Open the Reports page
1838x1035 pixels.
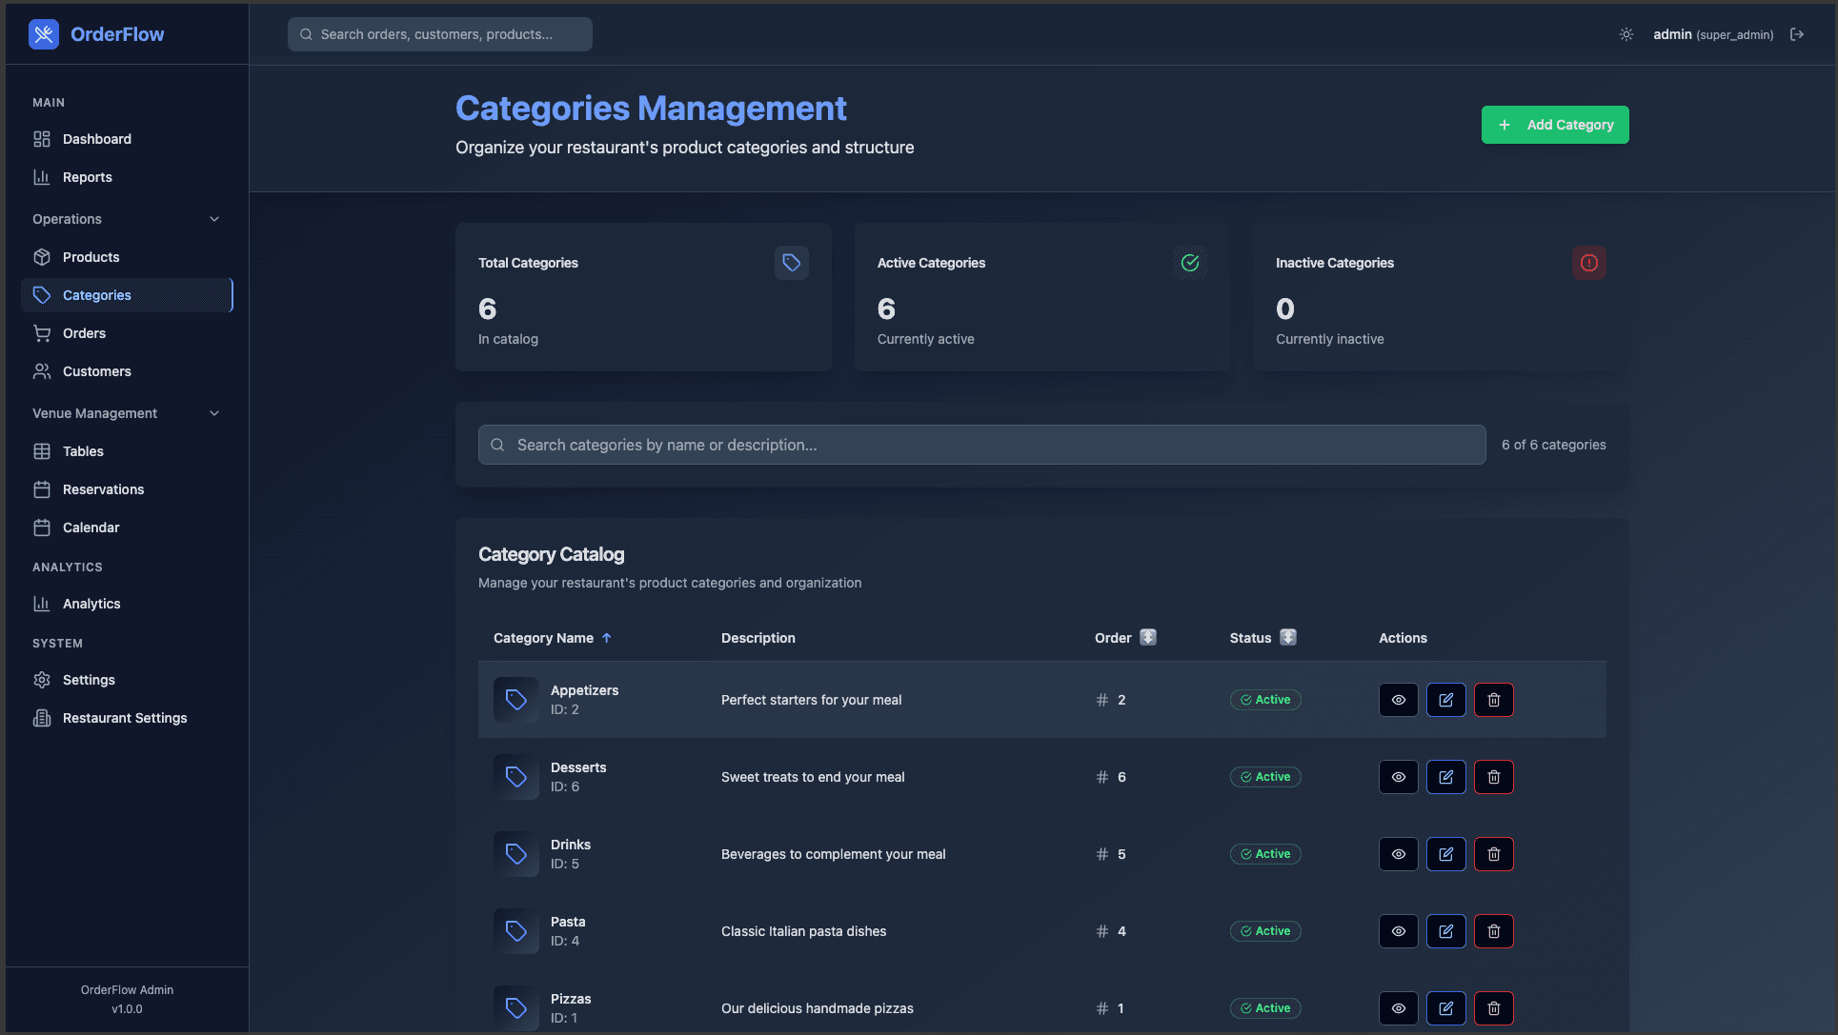pos(87,176)
